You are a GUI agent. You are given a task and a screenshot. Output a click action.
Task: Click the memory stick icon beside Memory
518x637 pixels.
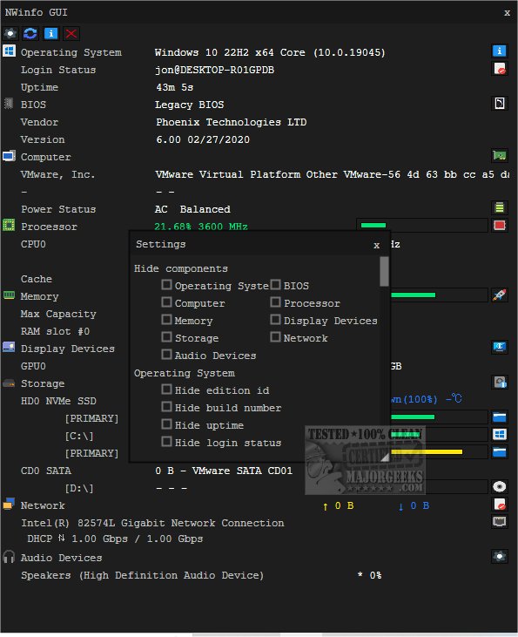tap(9, 295)
